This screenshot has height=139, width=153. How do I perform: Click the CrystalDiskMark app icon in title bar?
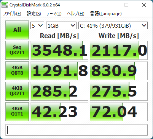[x=5, y=5]
